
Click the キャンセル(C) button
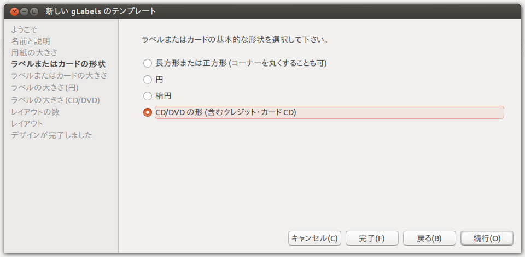coord(315,238)
